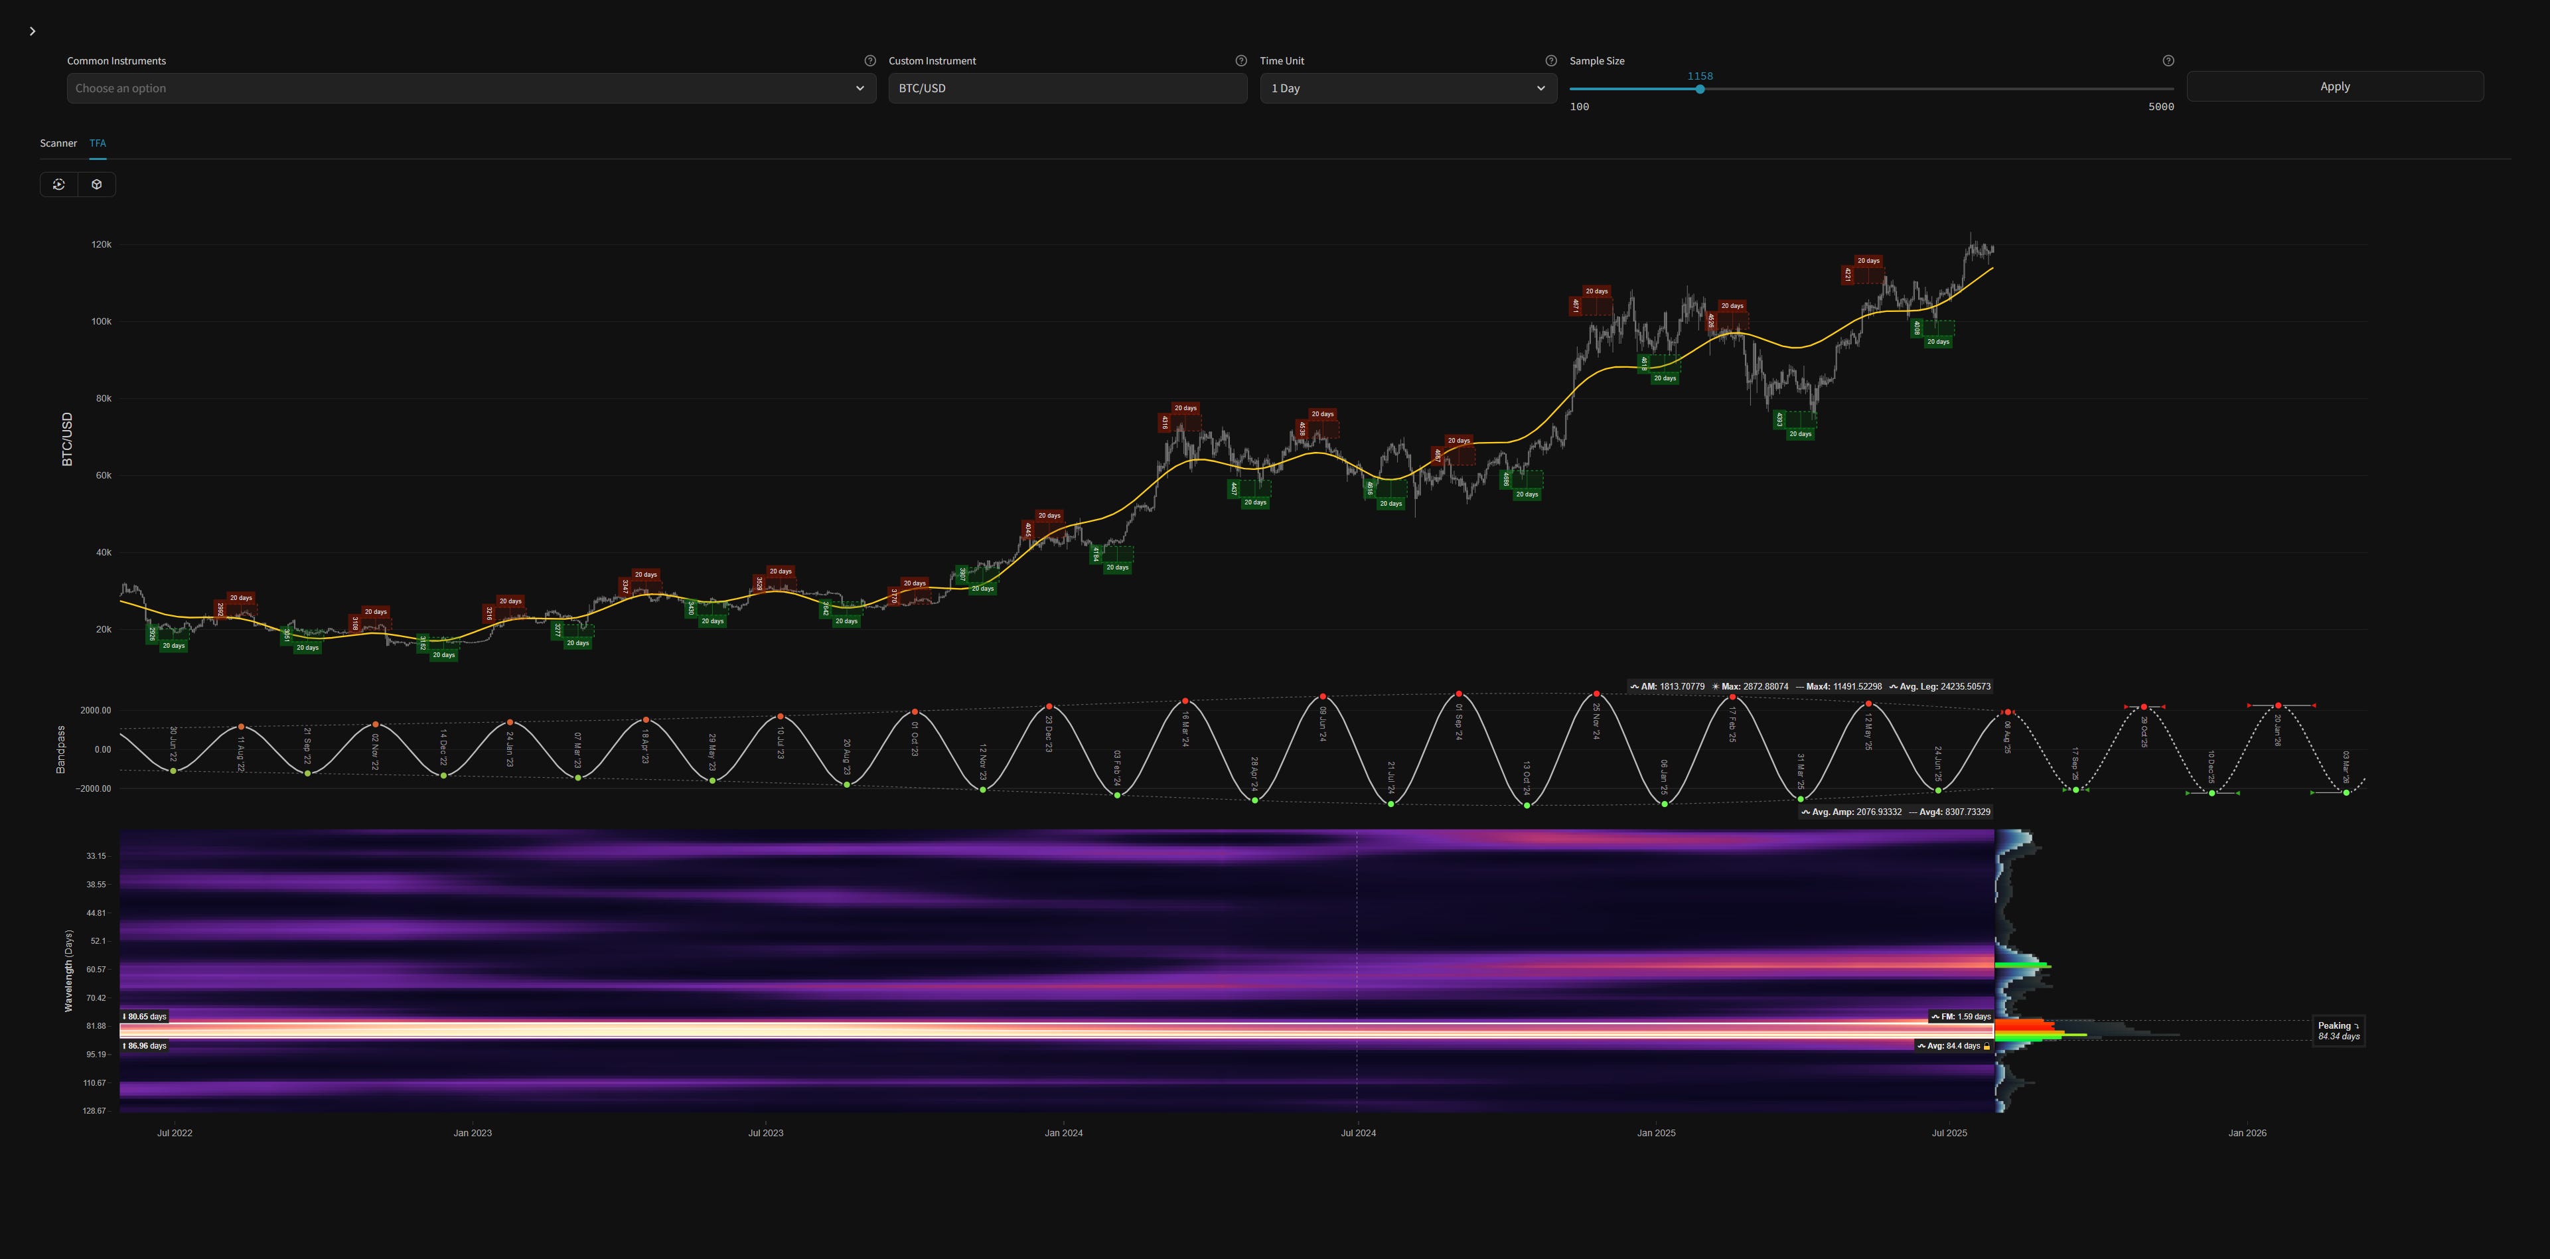The width and height of the screenshot is (2550, 1259).
Task: Click the 'Peaking 84.34 days' label
Action: click(x=2338, y=1030)
